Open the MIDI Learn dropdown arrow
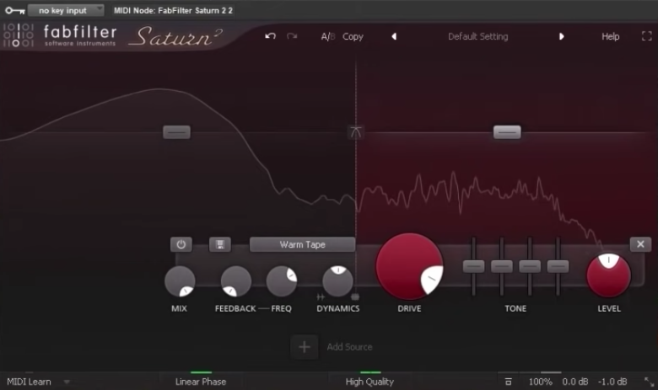 (67, 382)
